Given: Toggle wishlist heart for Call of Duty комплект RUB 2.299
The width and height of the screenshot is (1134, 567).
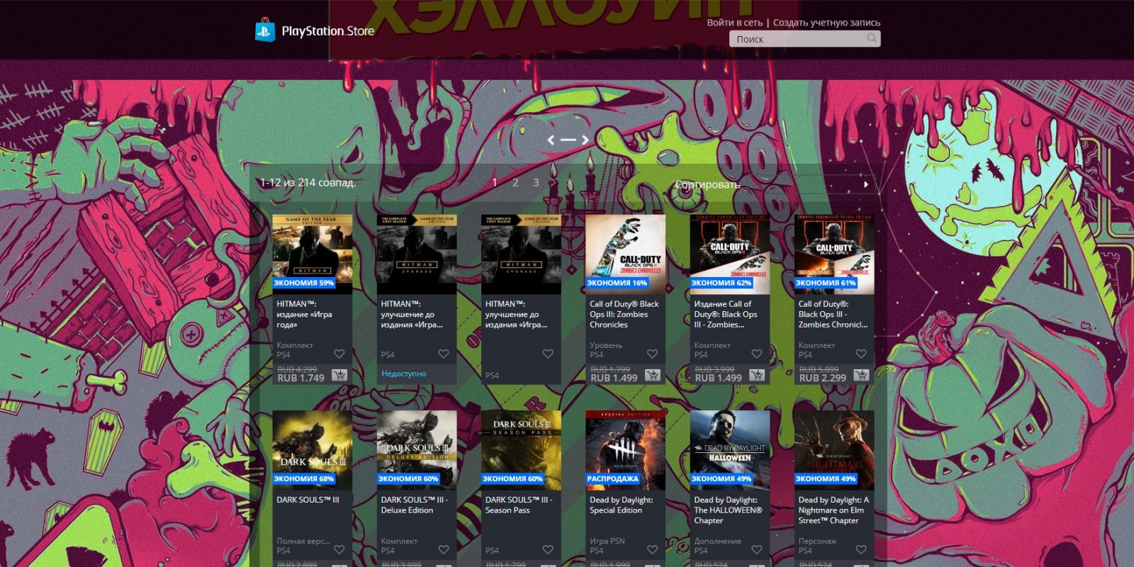Looking at the screenshot, I should coord(861,354).
